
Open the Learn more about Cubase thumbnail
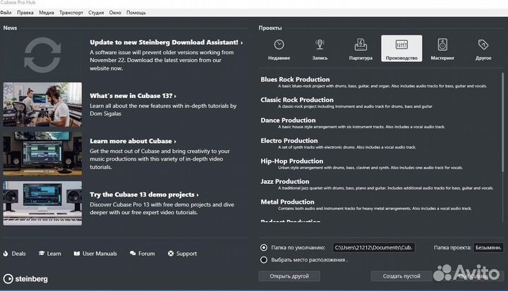(42, 153)
